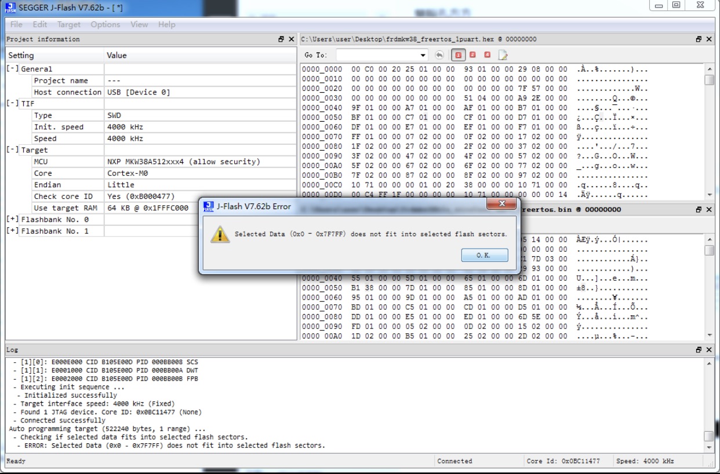Undock the Log panel
720x474 pixels.
(699, 350)
